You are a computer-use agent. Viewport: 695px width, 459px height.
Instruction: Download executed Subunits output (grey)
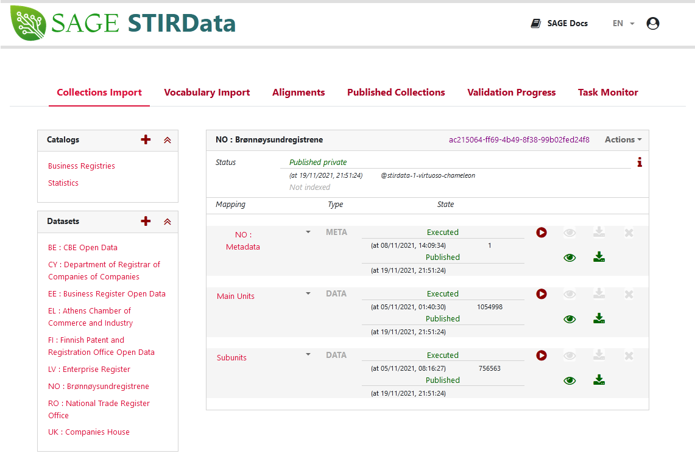coord(599,354)
